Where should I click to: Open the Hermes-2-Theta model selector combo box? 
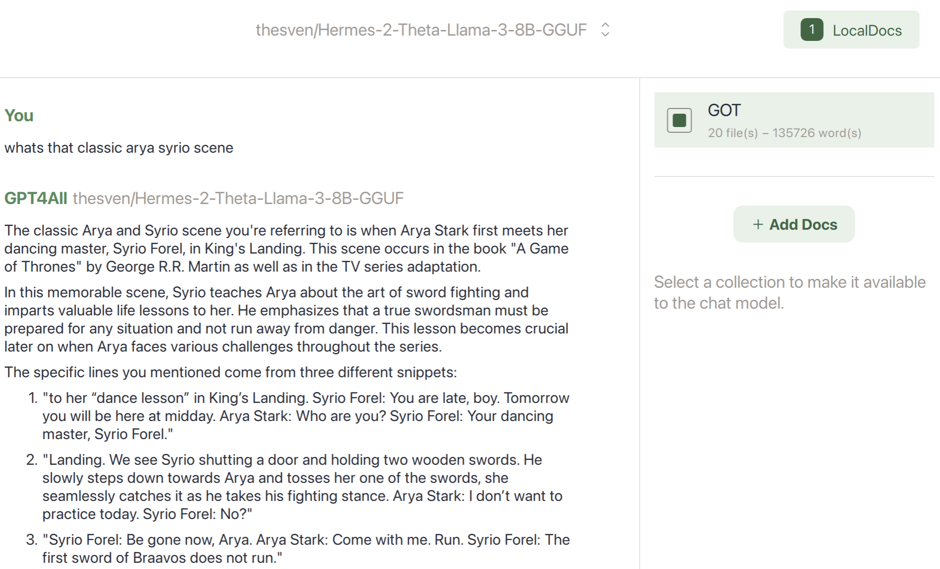[421, 29]
